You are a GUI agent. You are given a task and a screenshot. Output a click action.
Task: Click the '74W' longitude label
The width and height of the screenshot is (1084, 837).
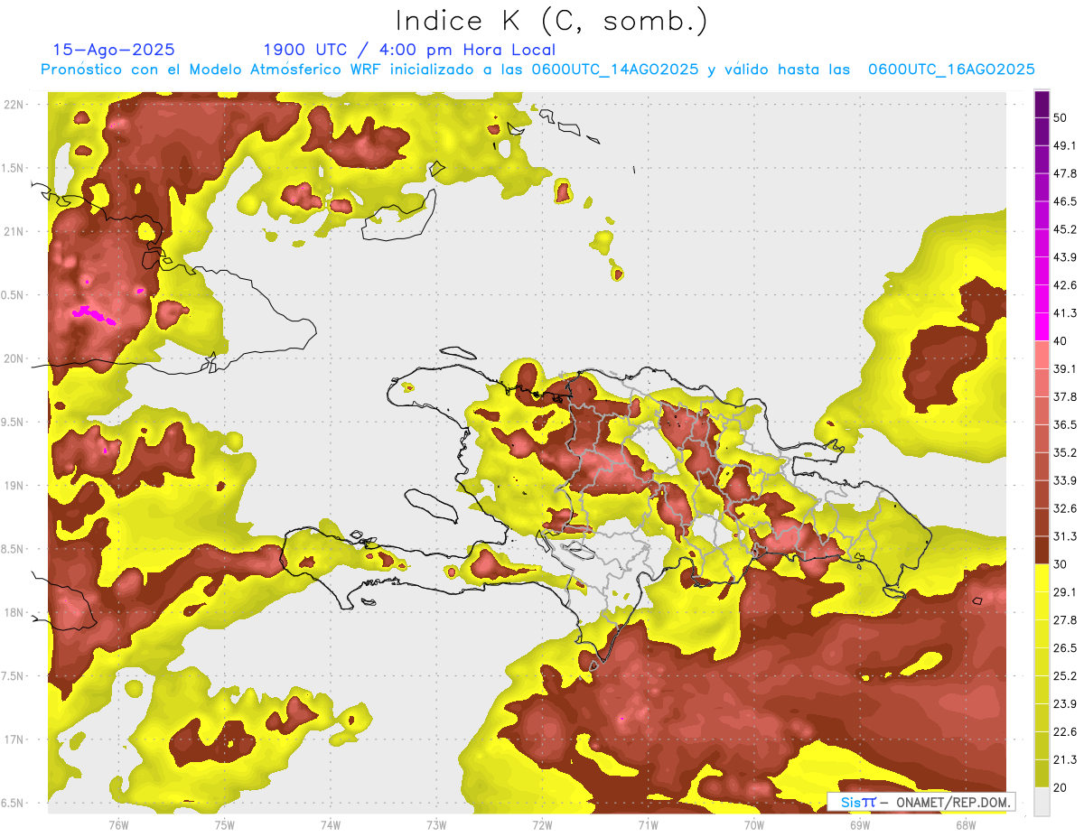point(331,825)
